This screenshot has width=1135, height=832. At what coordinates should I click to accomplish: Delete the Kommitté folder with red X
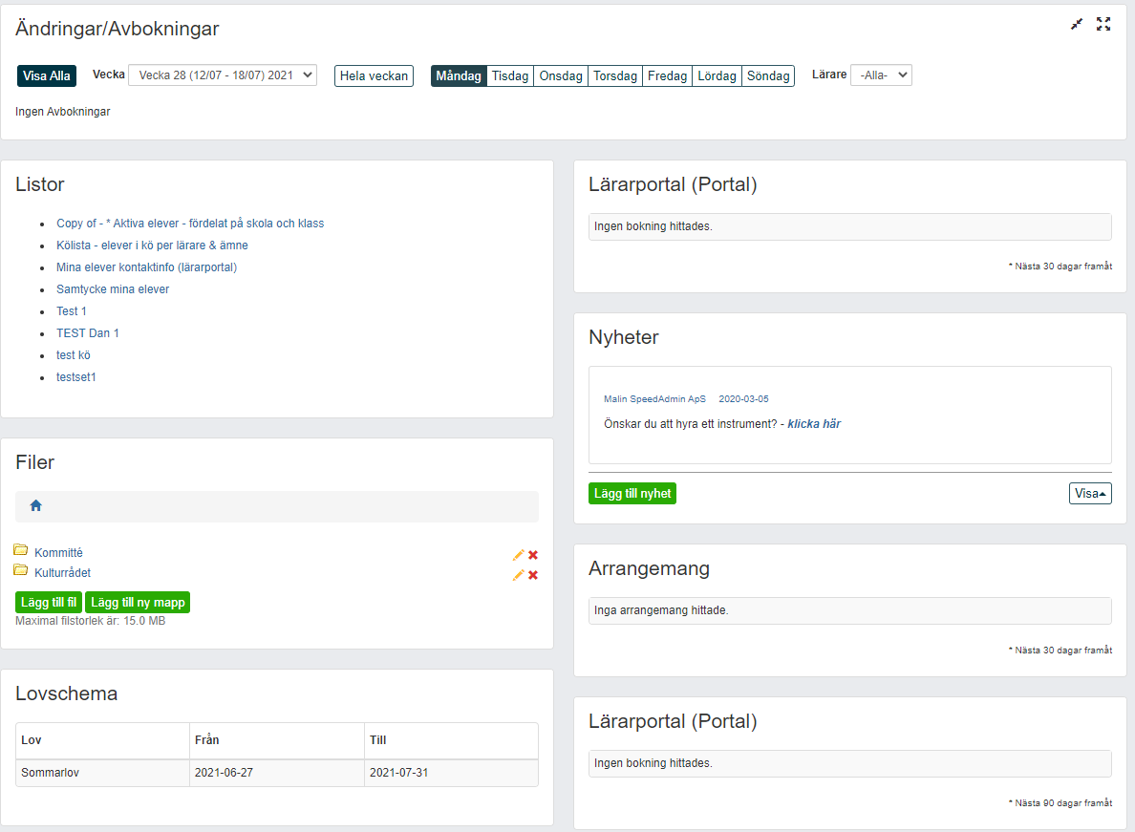tap(533, 555)
